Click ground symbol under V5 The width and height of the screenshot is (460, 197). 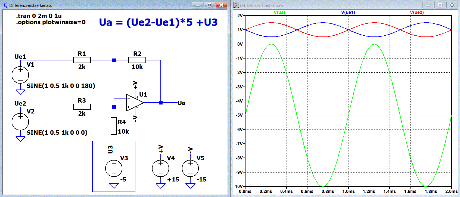click(190, 186)
